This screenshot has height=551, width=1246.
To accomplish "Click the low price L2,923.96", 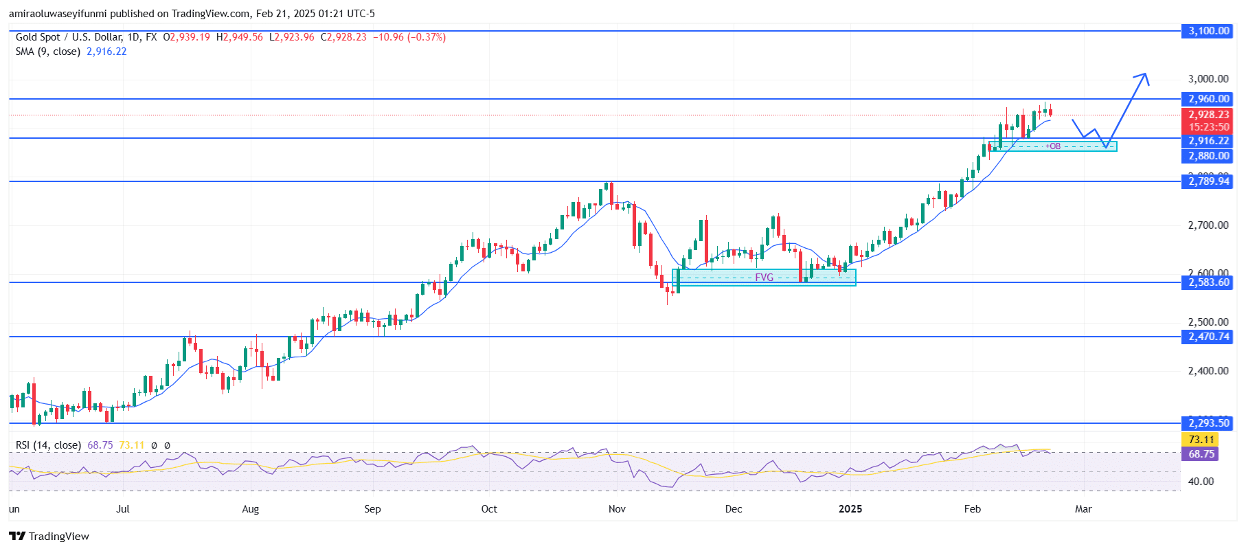I will (x=291, y=37).
